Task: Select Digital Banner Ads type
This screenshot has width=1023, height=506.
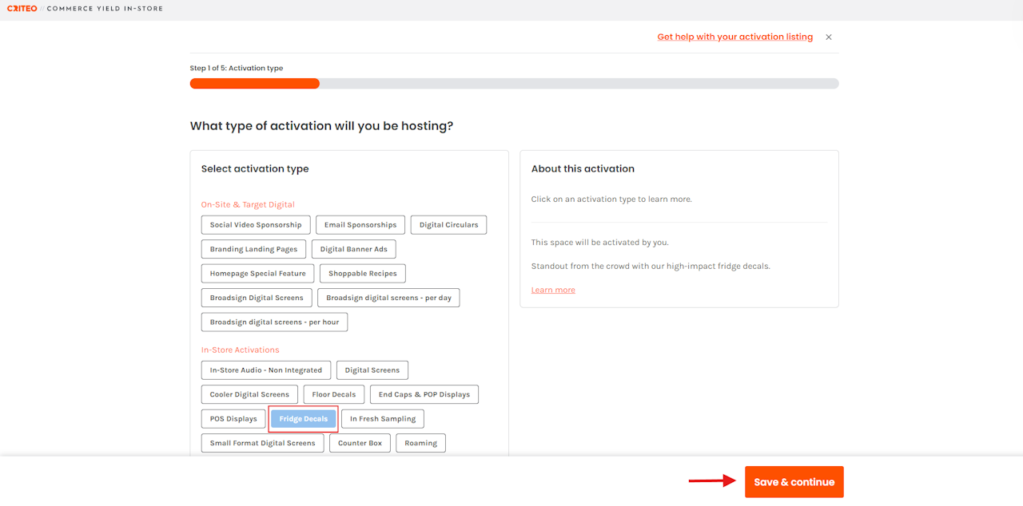Action: [353, 249]
